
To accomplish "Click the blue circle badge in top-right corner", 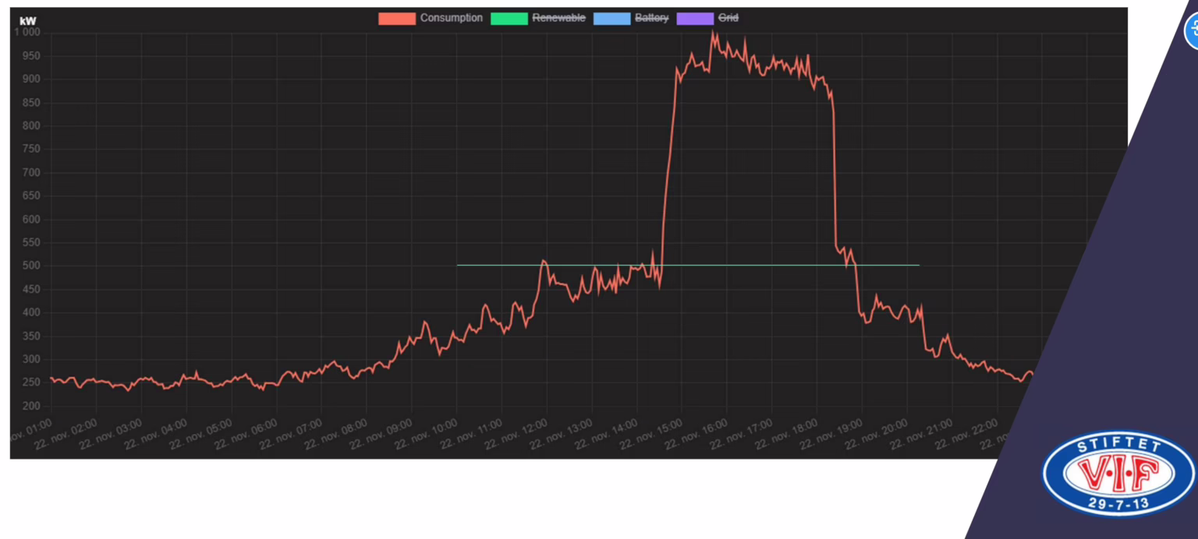I will click(x=1192, y=33).
